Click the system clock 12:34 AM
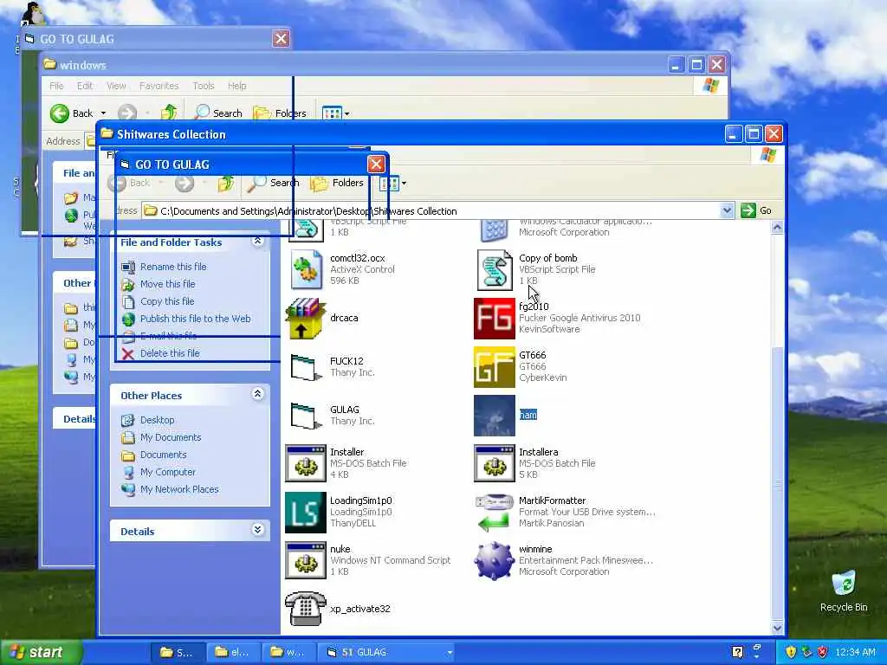Screen dimensions: 887x665 [855, 652]
